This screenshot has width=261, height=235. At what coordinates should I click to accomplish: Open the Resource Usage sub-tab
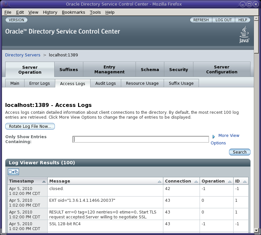[142, 83]
